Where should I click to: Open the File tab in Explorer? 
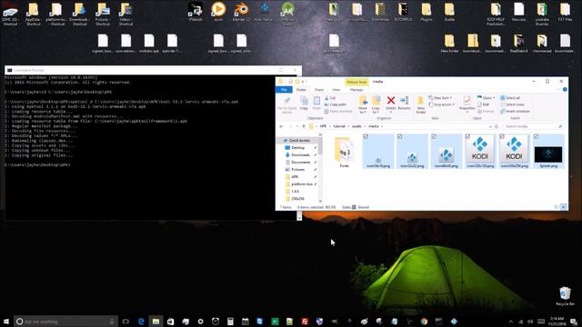click(x=284, y=90)
